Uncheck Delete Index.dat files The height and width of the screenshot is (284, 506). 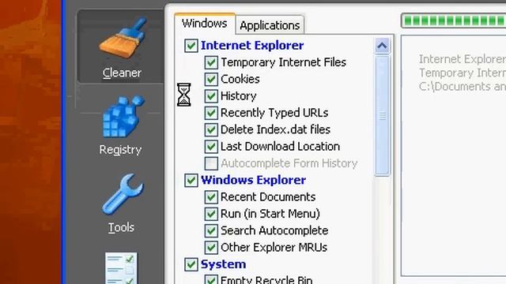pos(211,129)
